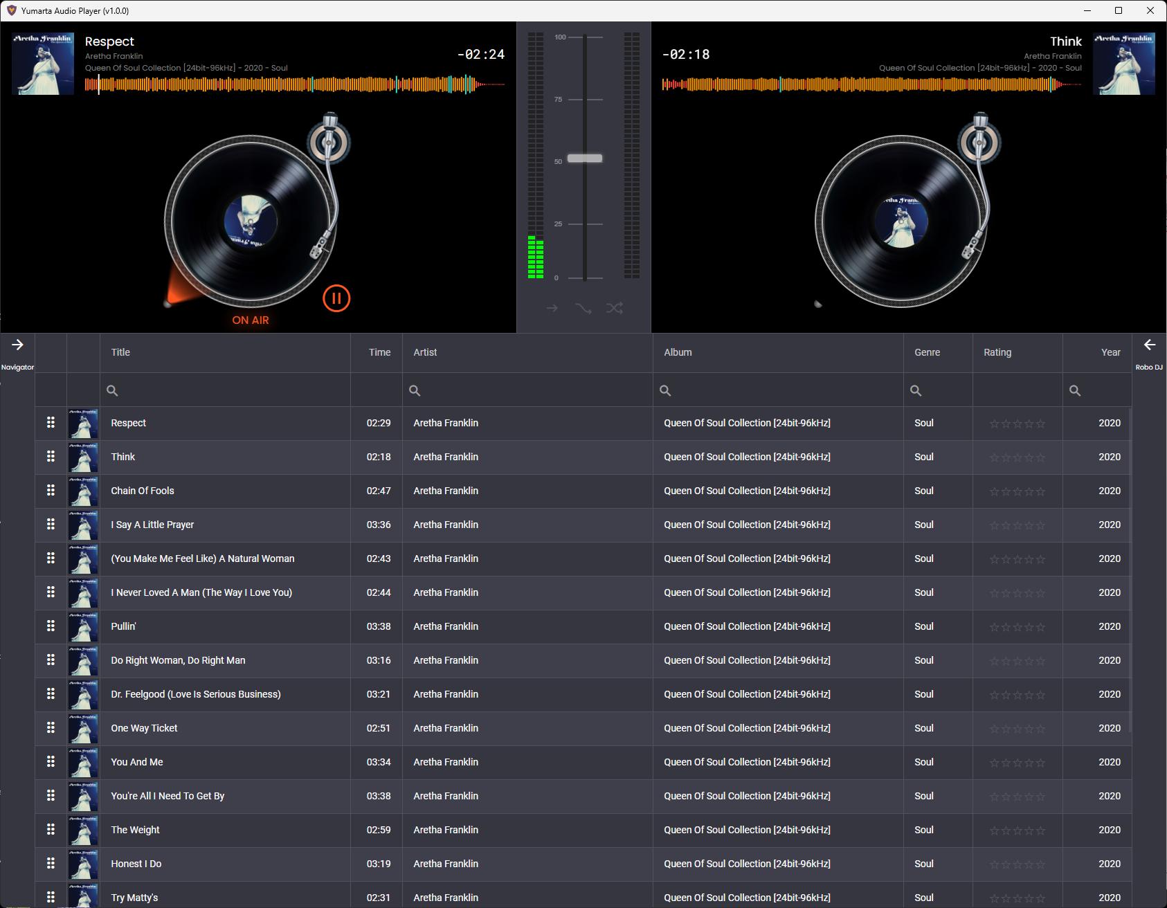Click the drag handle for Pullin' row

tap(51, 626)
